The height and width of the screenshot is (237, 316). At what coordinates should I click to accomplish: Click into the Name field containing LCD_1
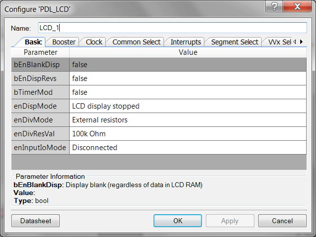(172, 28)
